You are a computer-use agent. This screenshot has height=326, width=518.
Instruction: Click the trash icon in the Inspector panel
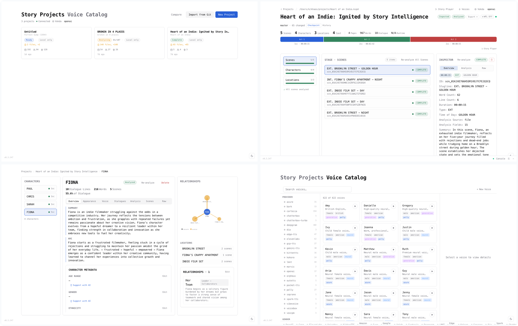click(491, 60)
